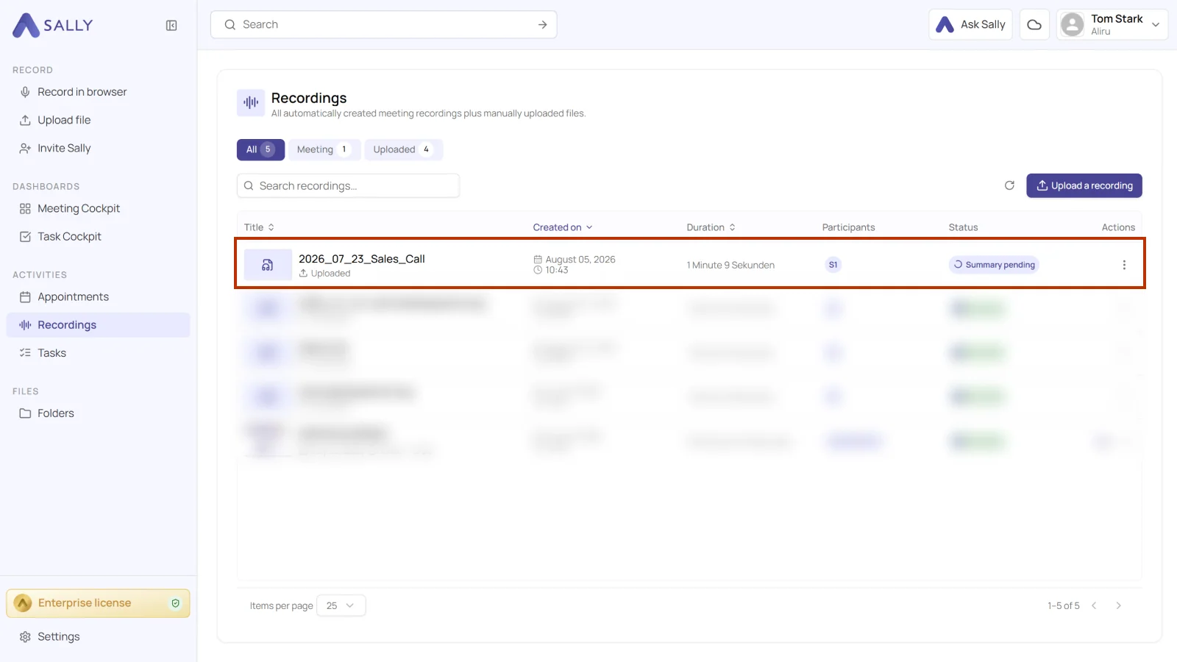This screenshot has height=662, width=1177.
Task: Go to previous page of recordings
Action: (x=1094, y=605)
